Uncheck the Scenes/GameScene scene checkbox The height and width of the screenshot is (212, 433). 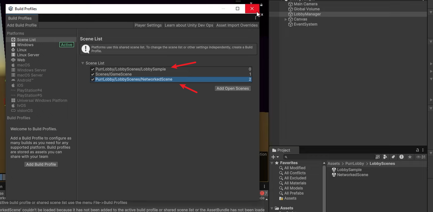[93, 74]
